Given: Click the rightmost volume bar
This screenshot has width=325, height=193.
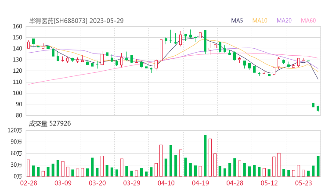Looking at the screenshot, I should tap(318, 166).
